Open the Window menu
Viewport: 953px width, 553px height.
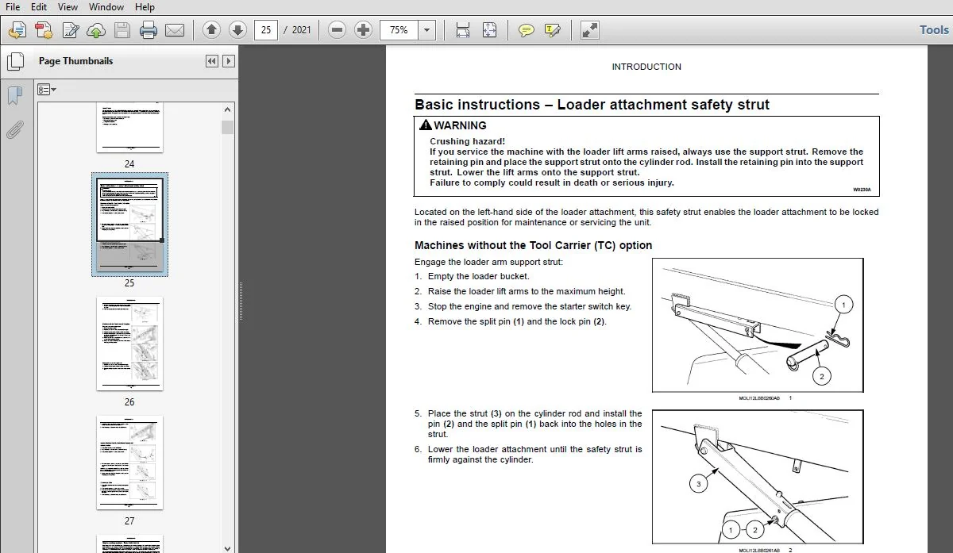click(106, 6)
